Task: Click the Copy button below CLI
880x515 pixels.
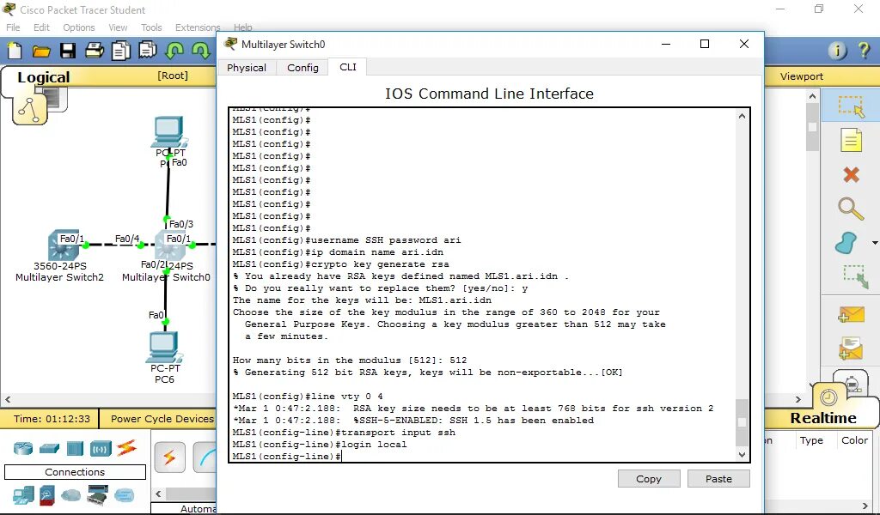Action: click(x=649, y=479)
